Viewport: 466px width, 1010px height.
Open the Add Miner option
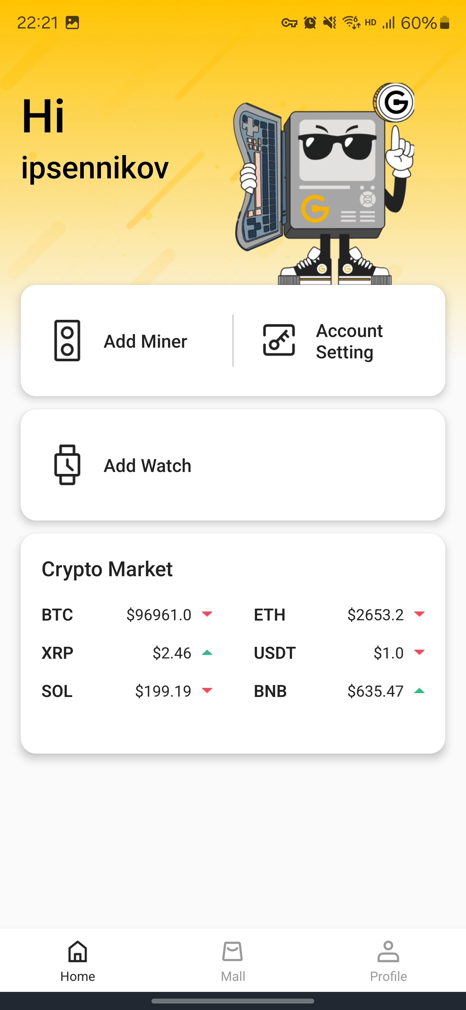pyautogui.click(x=145, y=341)
